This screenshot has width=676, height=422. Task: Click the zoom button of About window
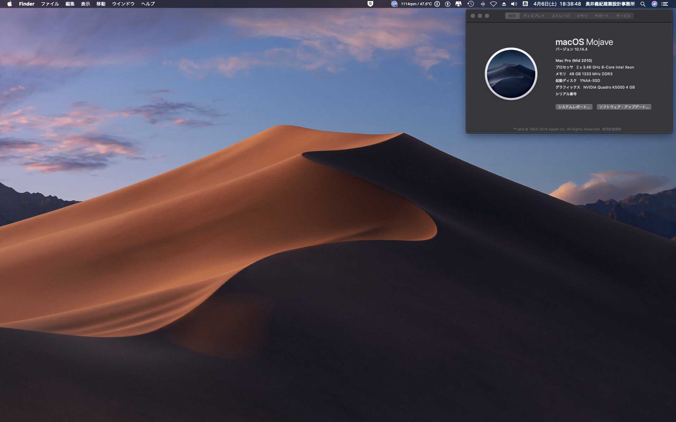tap(487, 16)
